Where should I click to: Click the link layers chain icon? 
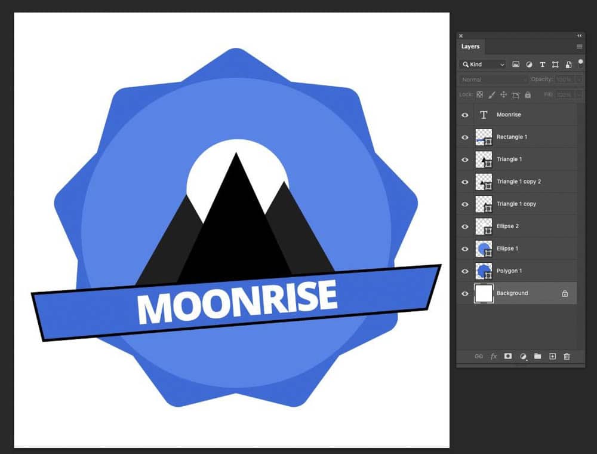[x=479, y=356]
